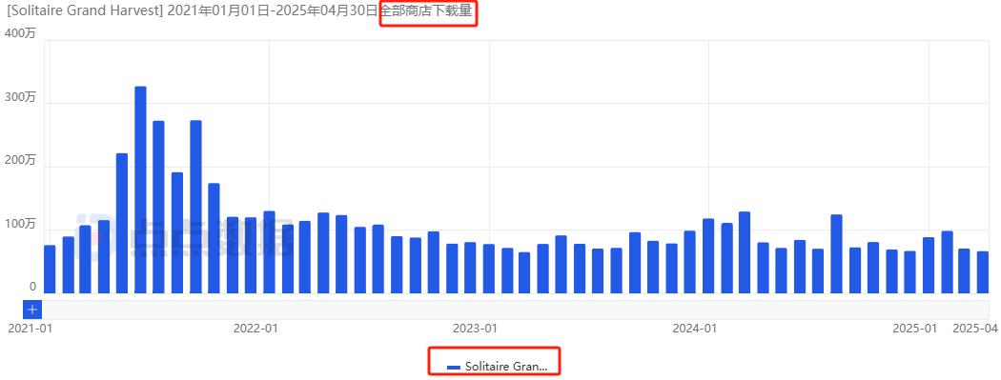Screen dimensions: 1001x380
Task: Click the 2022-01 x-axis label
Action: pos(255,329)
